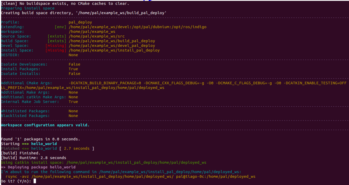
Task: Click the Extending path ending with /opt/ros/indigo
Action: (138, 27)
